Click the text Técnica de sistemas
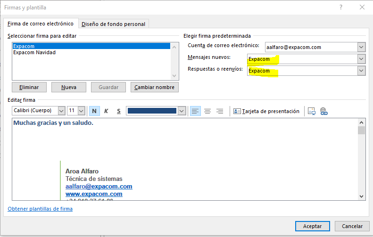This screenshot has height=237, width=373. pos(94,179)
